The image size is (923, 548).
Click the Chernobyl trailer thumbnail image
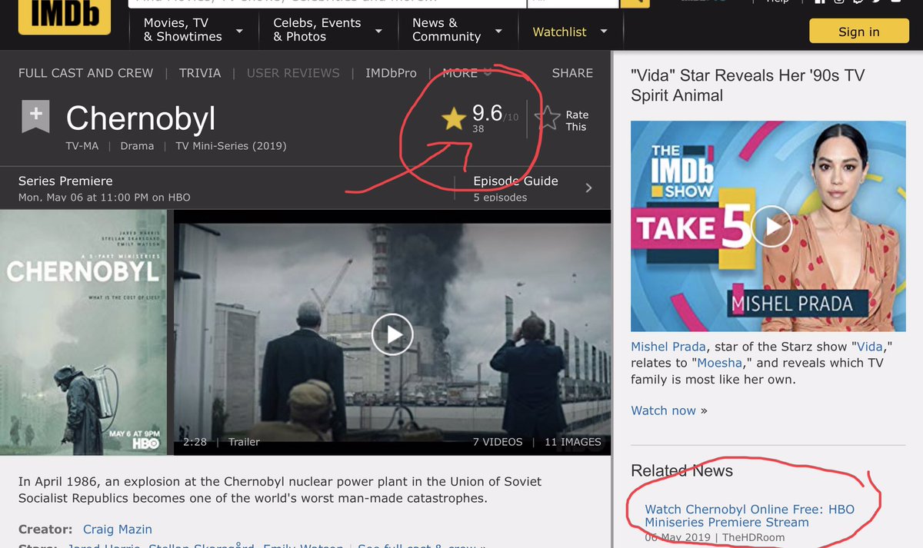tap(392, 333)
